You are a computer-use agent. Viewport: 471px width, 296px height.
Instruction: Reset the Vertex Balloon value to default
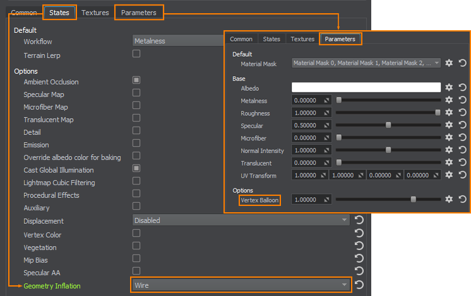462,199
